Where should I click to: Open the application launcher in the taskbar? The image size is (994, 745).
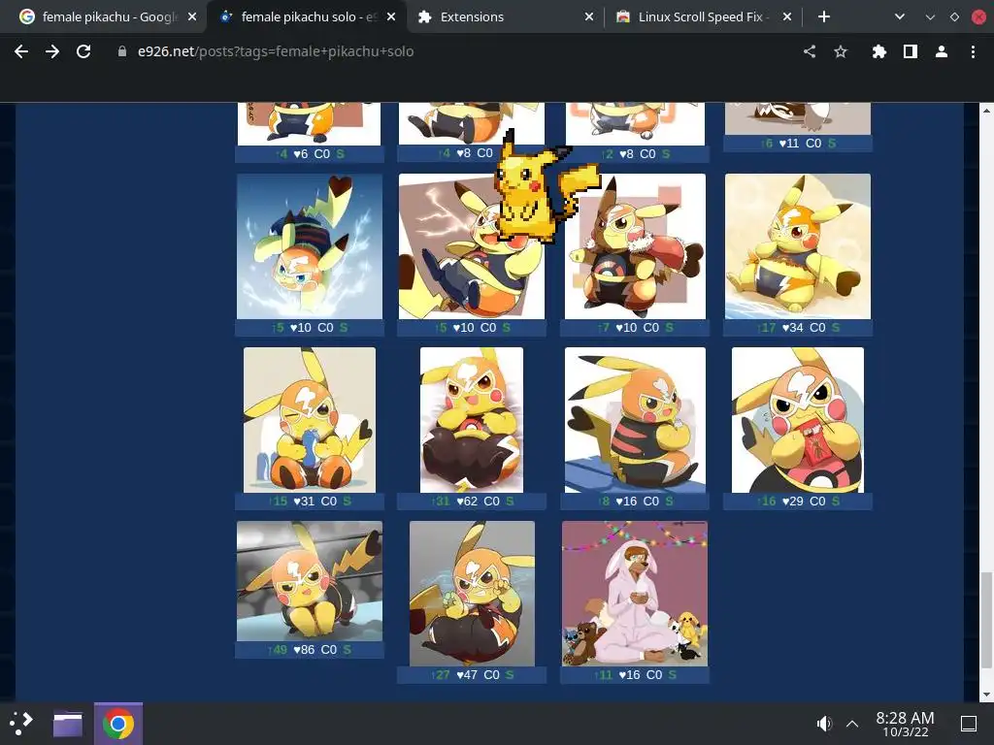pos(21,723)
